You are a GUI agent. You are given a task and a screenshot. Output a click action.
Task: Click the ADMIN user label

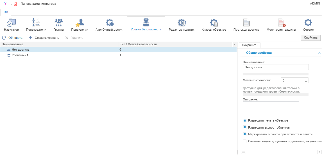pos(315,3)
